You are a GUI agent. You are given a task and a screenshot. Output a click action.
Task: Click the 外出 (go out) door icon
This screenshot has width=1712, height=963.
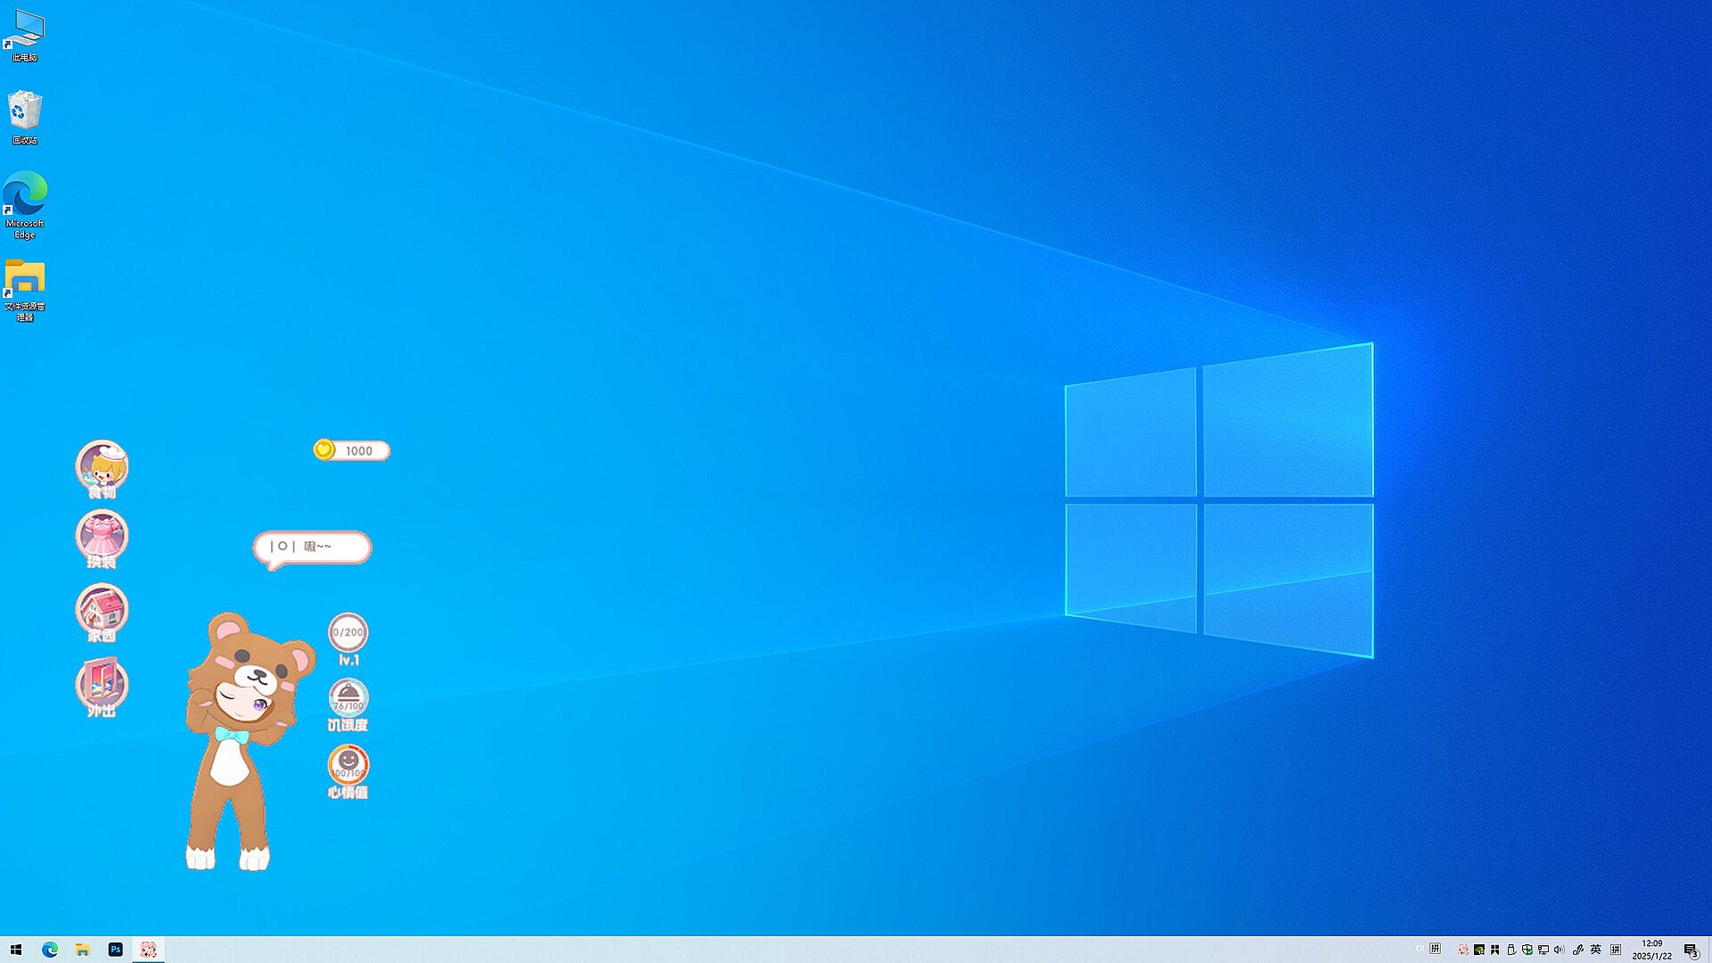[102, 685]
